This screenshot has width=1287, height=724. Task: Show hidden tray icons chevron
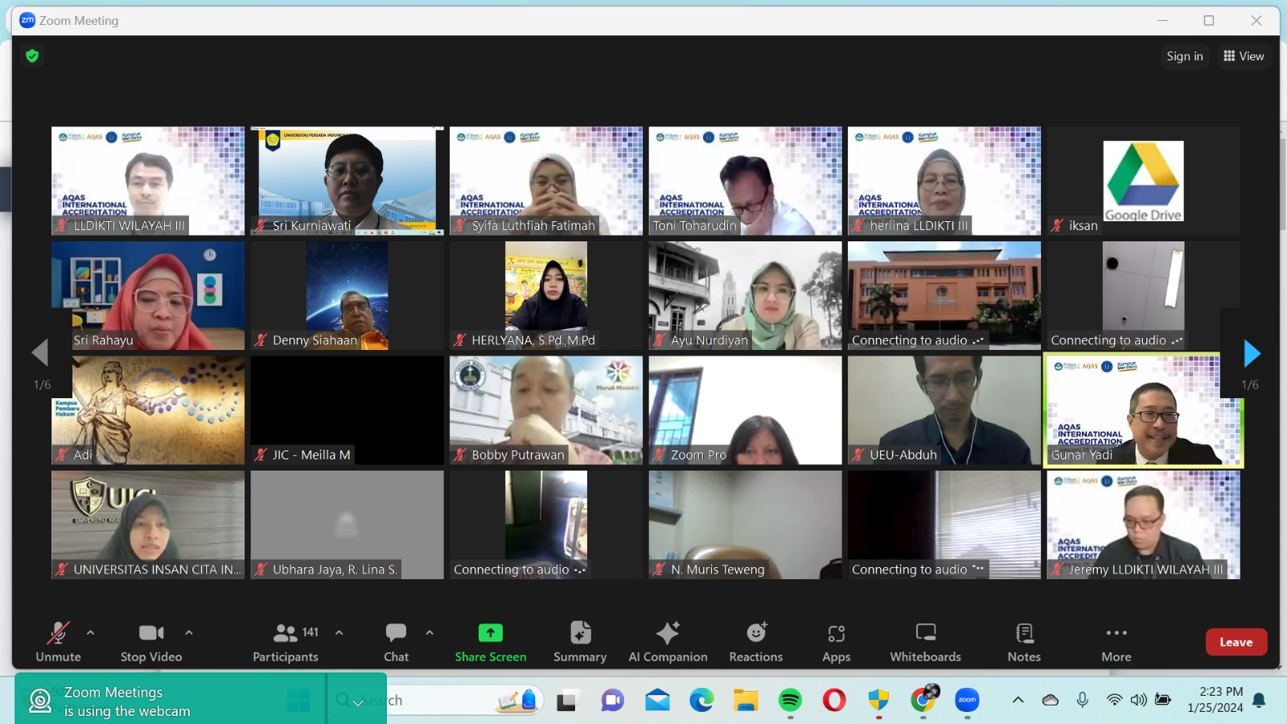(x=1018, y=700)
